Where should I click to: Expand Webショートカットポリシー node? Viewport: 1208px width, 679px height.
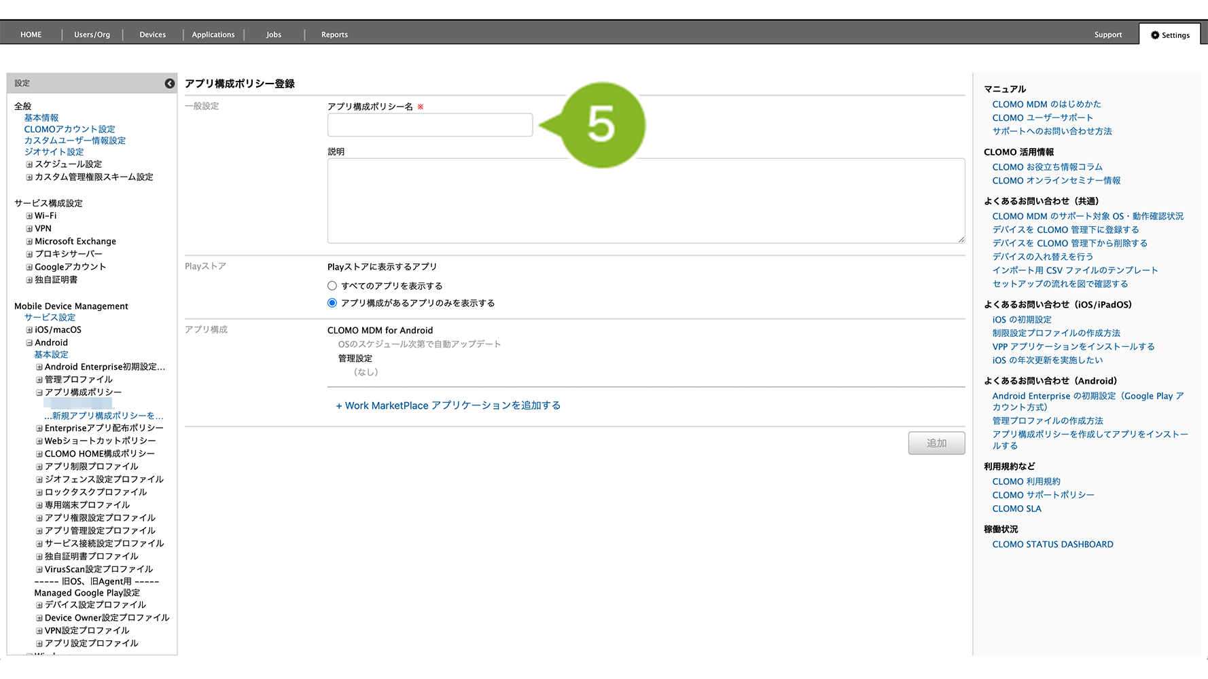[39, 441]
